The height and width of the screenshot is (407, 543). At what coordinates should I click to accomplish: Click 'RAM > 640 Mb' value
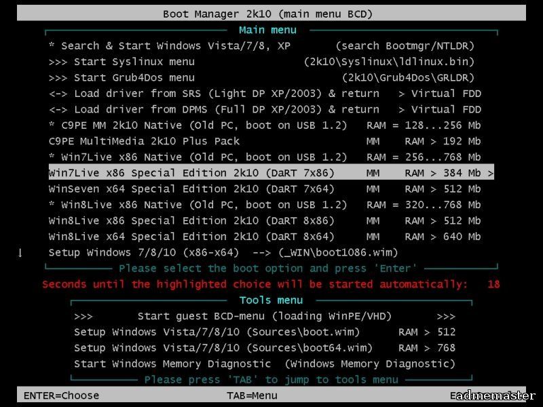(443, 237)
